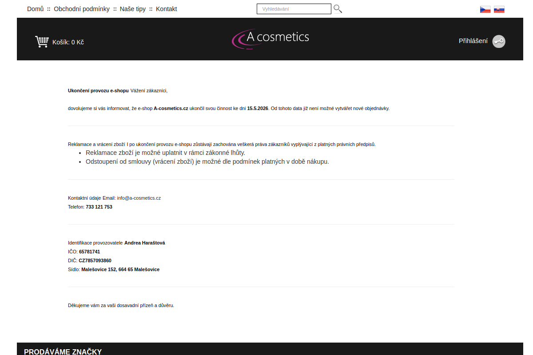
Task: Go to Naše tipy page
Action: click(x=133, y=9)
